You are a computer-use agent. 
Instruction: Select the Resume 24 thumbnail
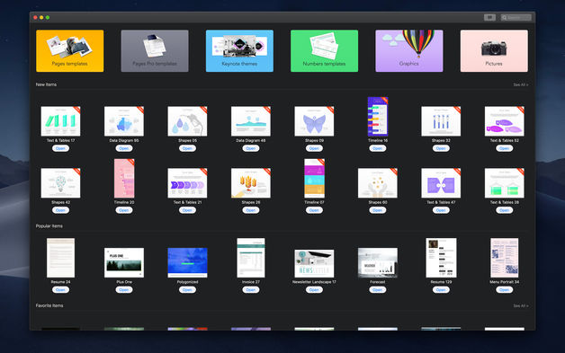point(60,258)
